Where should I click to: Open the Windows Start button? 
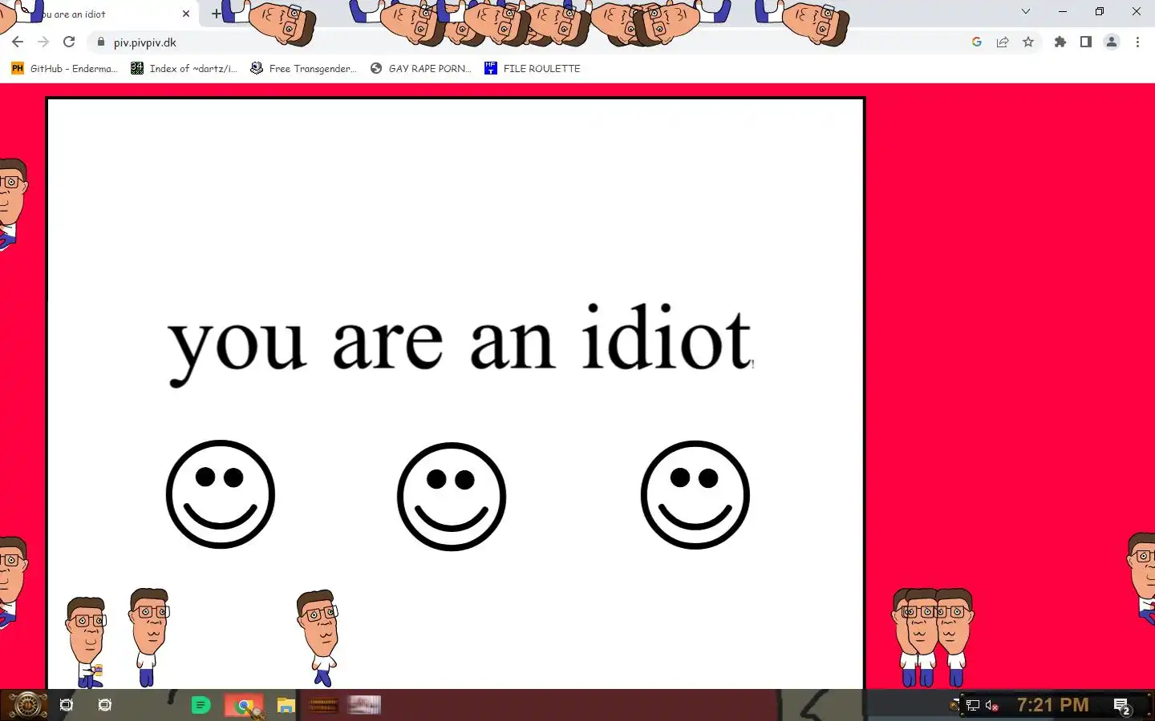[26, 705]
